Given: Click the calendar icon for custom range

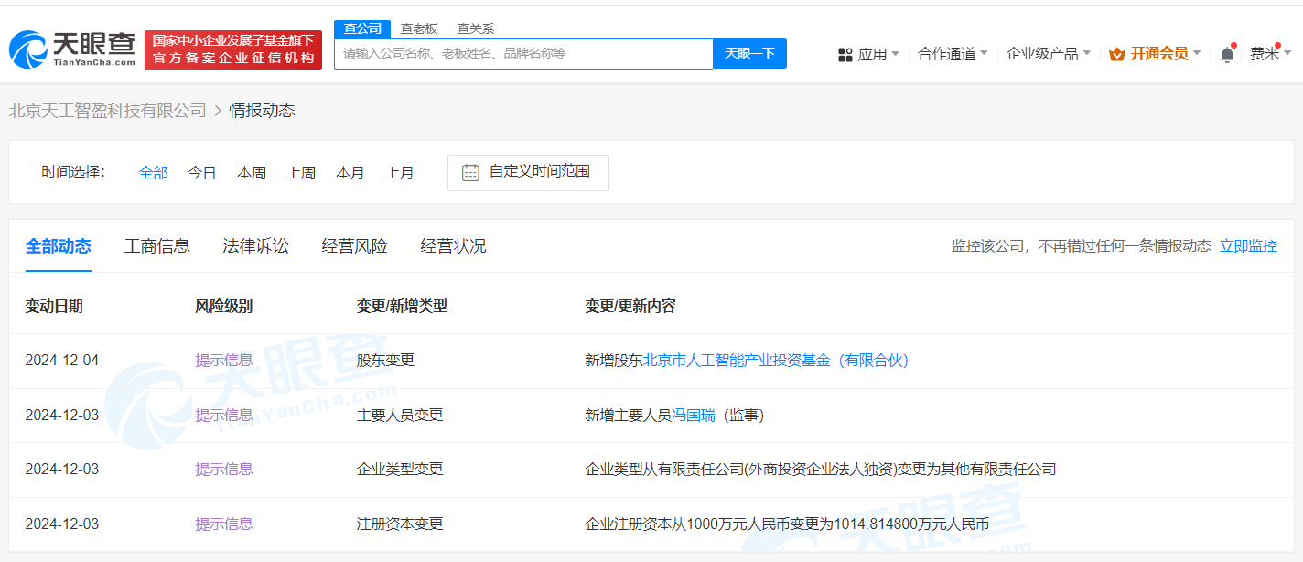Looking at the screenshot, I should coord(470,172).
